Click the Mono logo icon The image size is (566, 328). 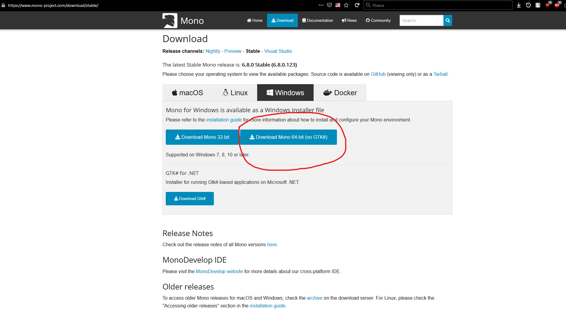(170, 21)
